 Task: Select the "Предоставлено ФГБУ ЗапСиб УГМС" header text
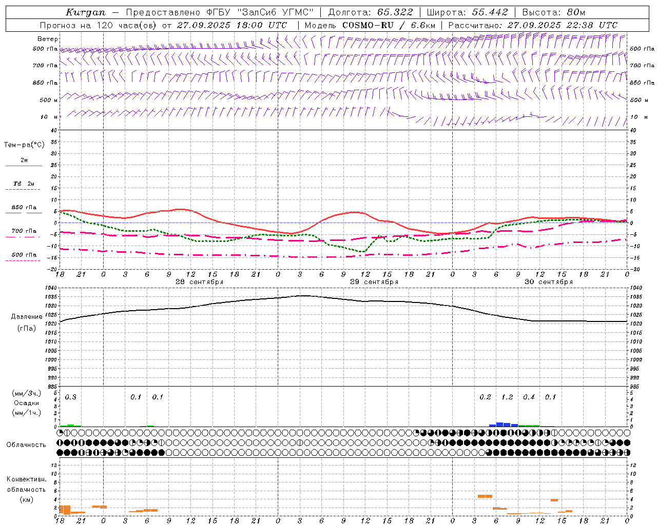[x=219, y=12]
